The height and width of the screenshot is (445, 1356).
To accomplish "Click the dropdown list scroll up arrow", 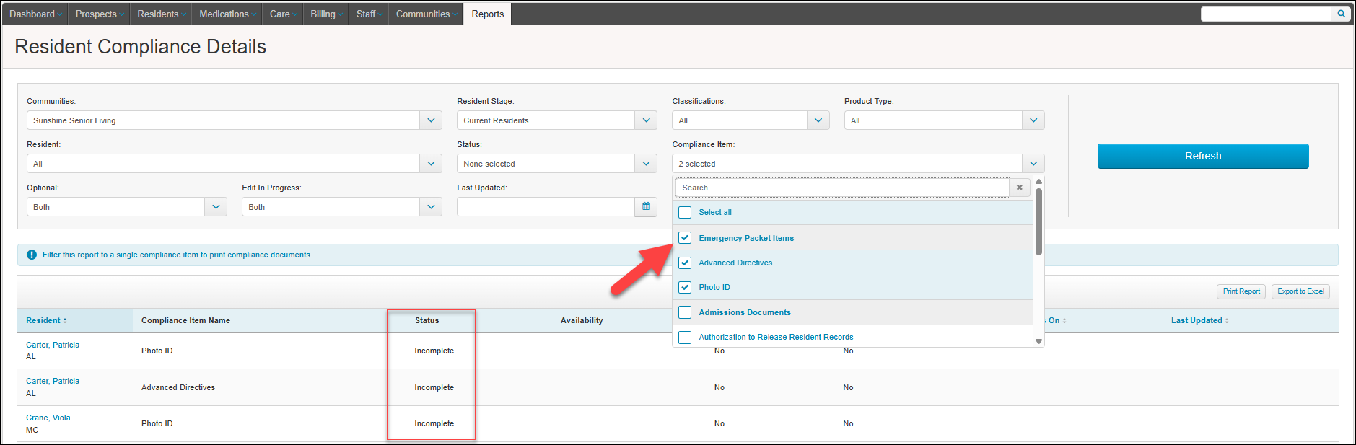I will [1038, 181].
